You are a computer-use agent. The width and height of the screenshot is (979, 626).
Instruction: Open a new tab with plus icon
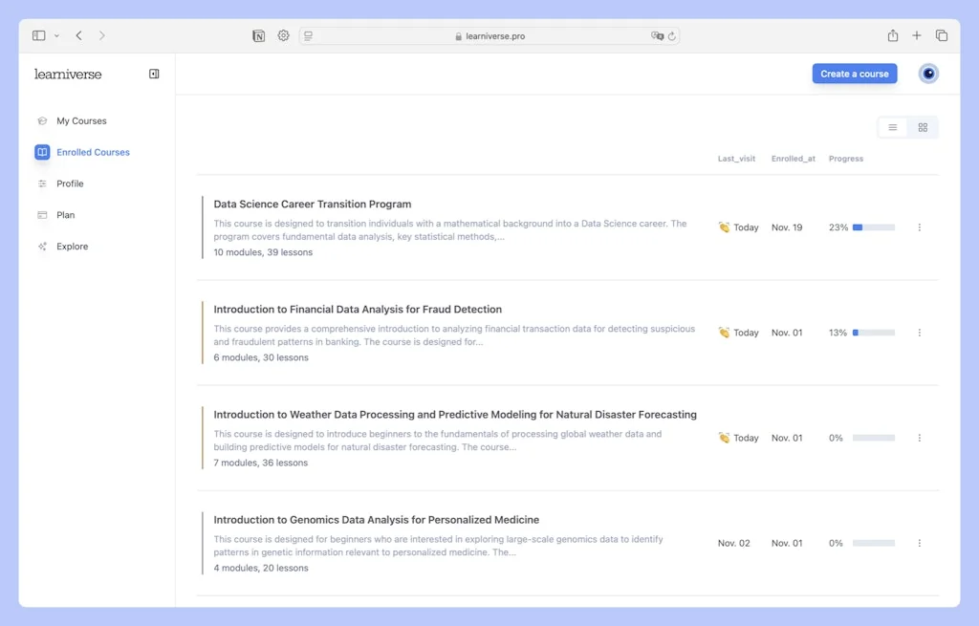click(917, 35)
